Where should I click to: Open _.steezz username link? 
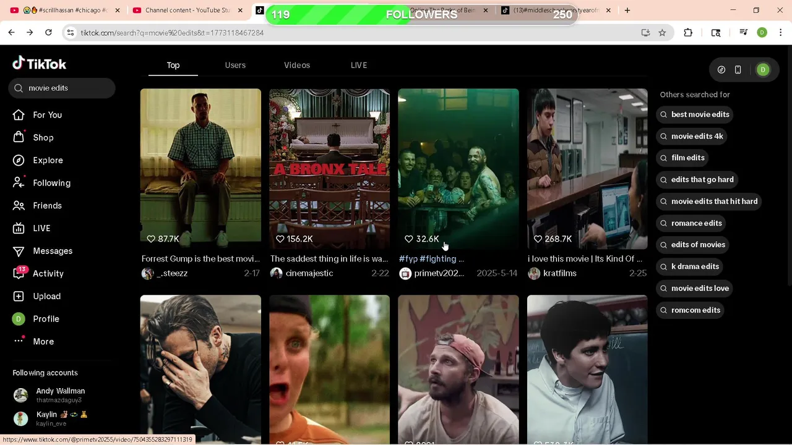tap(173, 273)
